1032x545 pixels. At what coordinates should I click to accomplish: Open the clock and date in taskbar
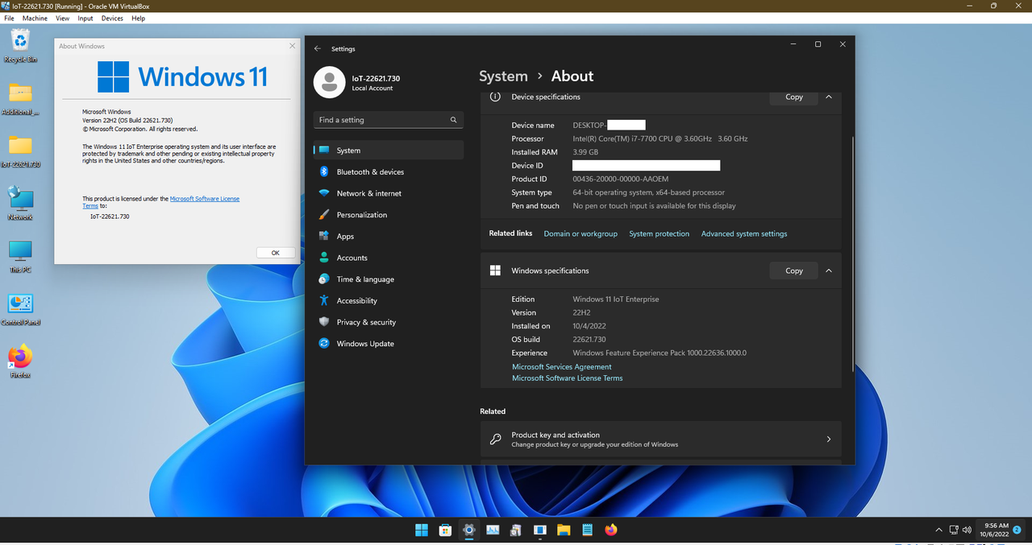[x=994, y=530]
